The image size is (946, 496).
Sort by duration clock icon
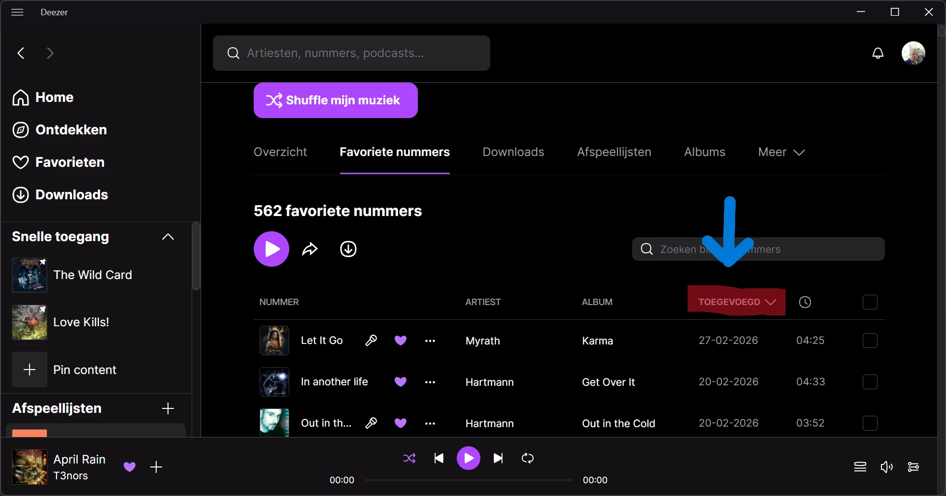[x=805, y=302]
